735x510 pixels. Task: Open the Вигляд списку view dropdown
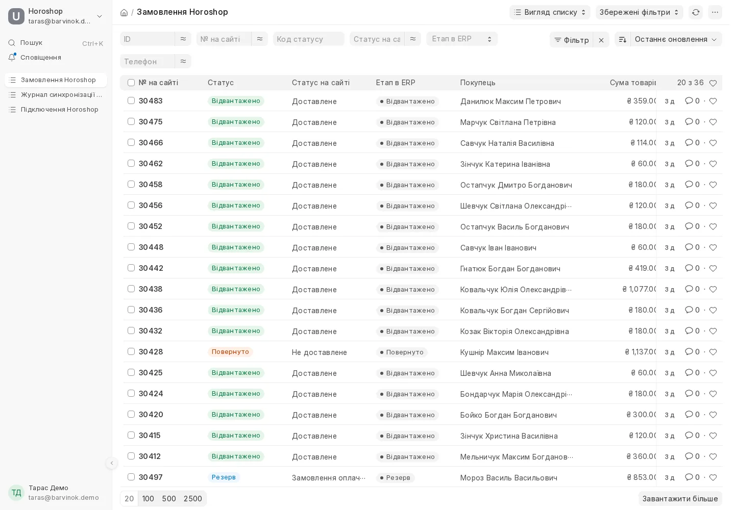coord(550,12)
